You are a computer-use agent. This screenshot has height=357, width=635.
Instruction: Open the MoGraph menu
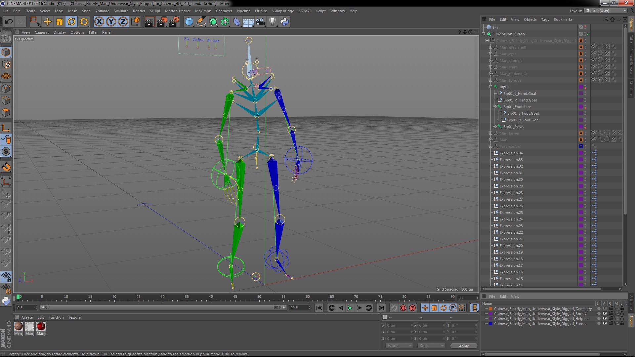[203, 11]
